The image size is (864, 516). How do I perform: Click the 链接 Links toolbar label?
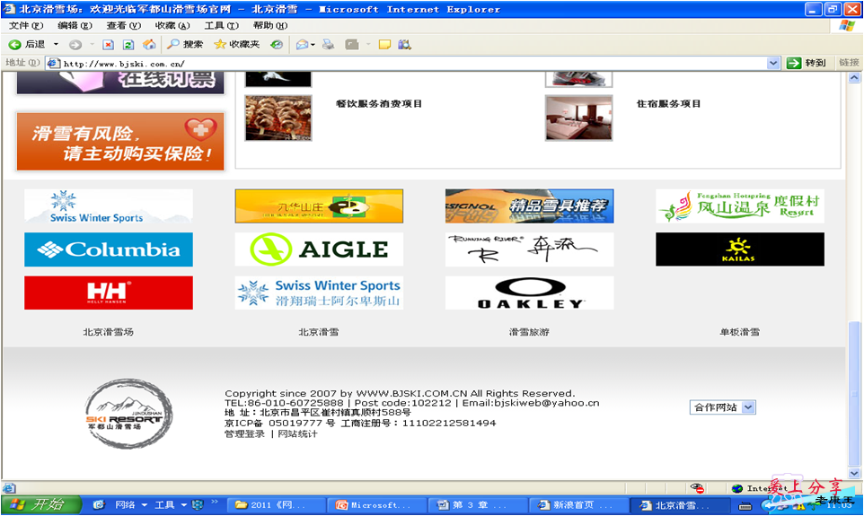coord(849,63)
